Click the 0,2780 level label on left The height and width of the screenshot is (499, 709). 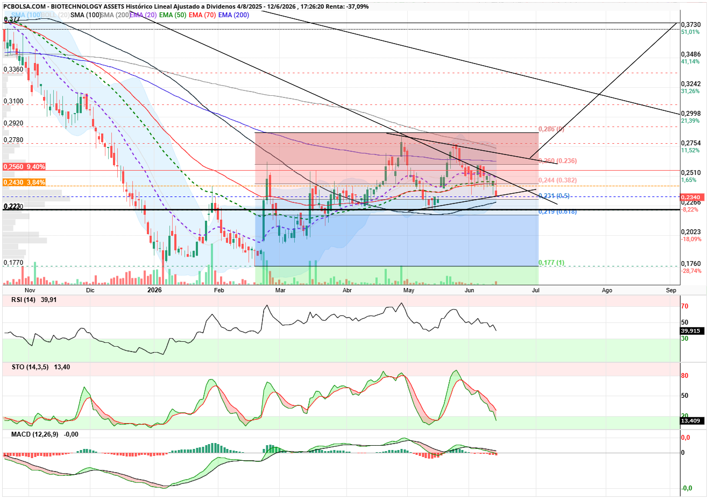point(13,140)
